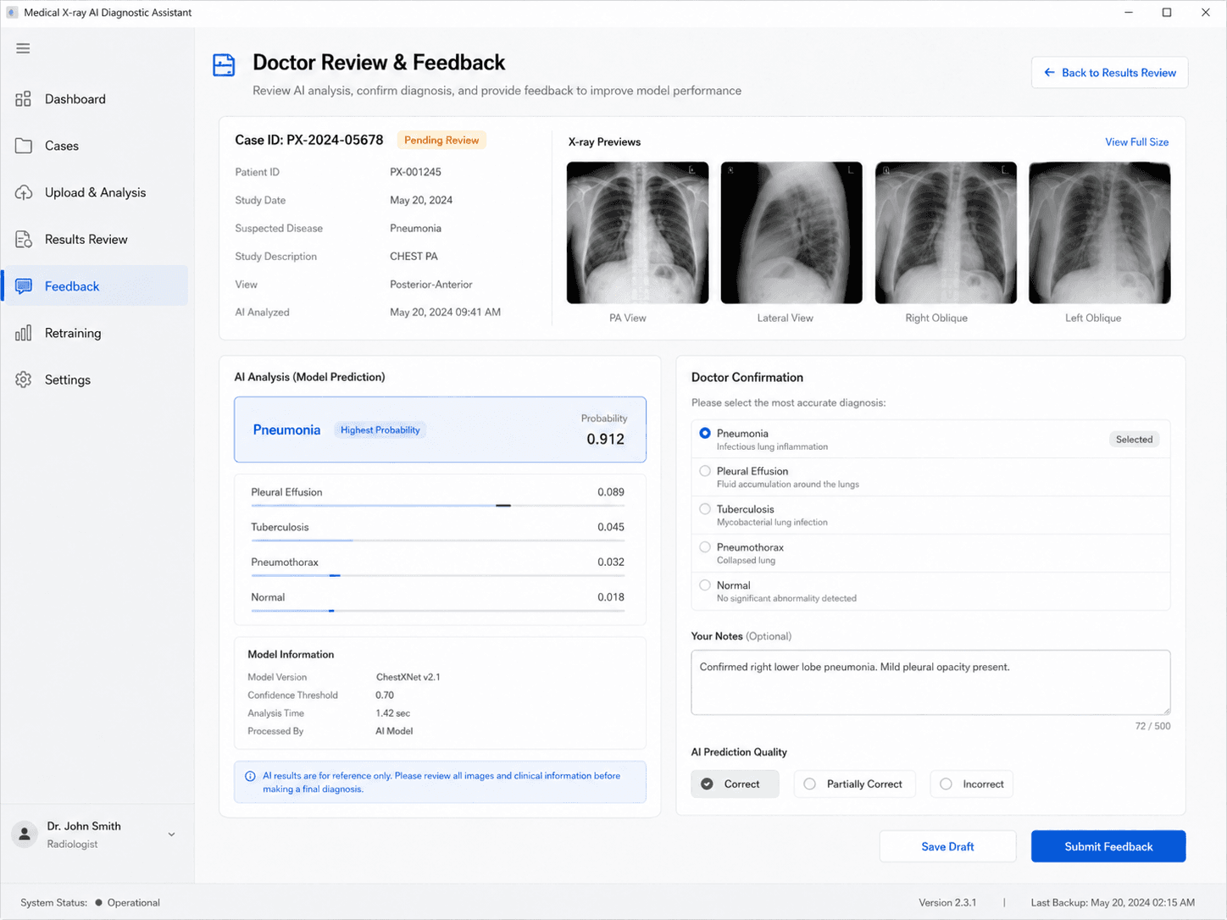1227x920 pixels.
Task: Open the Right Oblique x-ray thumbnail
Action: click(946, 233)
